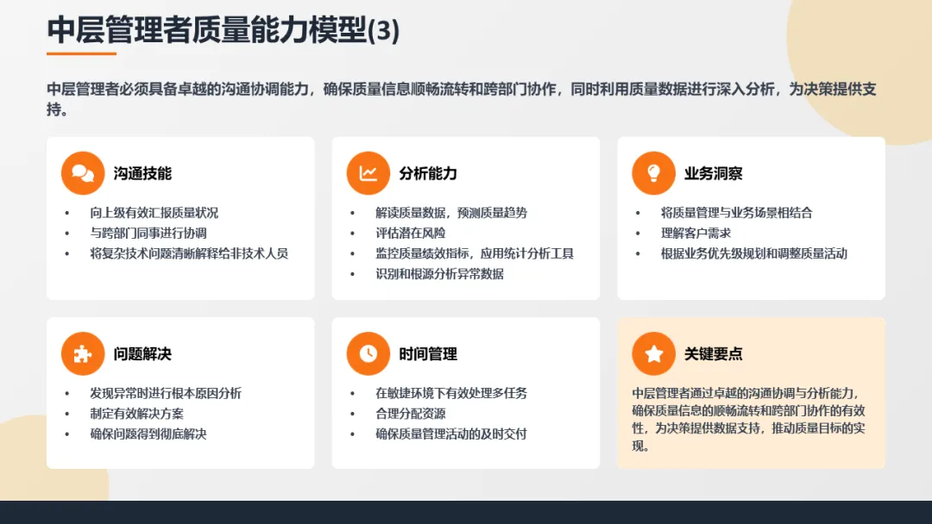Click the lightbulb icon beside 业务洞察
The image size is (932, 524).
653,173
